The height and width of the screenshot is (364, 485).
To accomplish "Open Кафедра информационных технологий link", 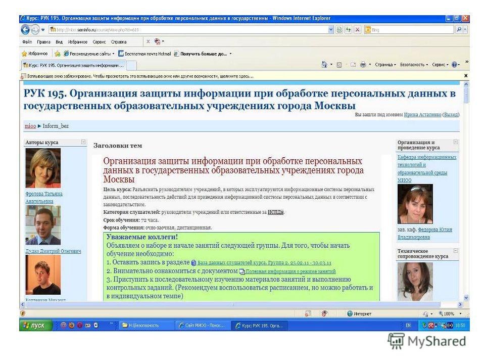I will 427,169.
